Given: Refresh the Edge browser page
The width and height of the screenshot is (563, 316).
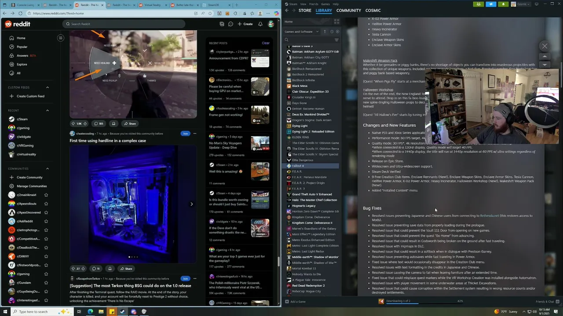Looking at the screenshot, I should pos(20,13).
